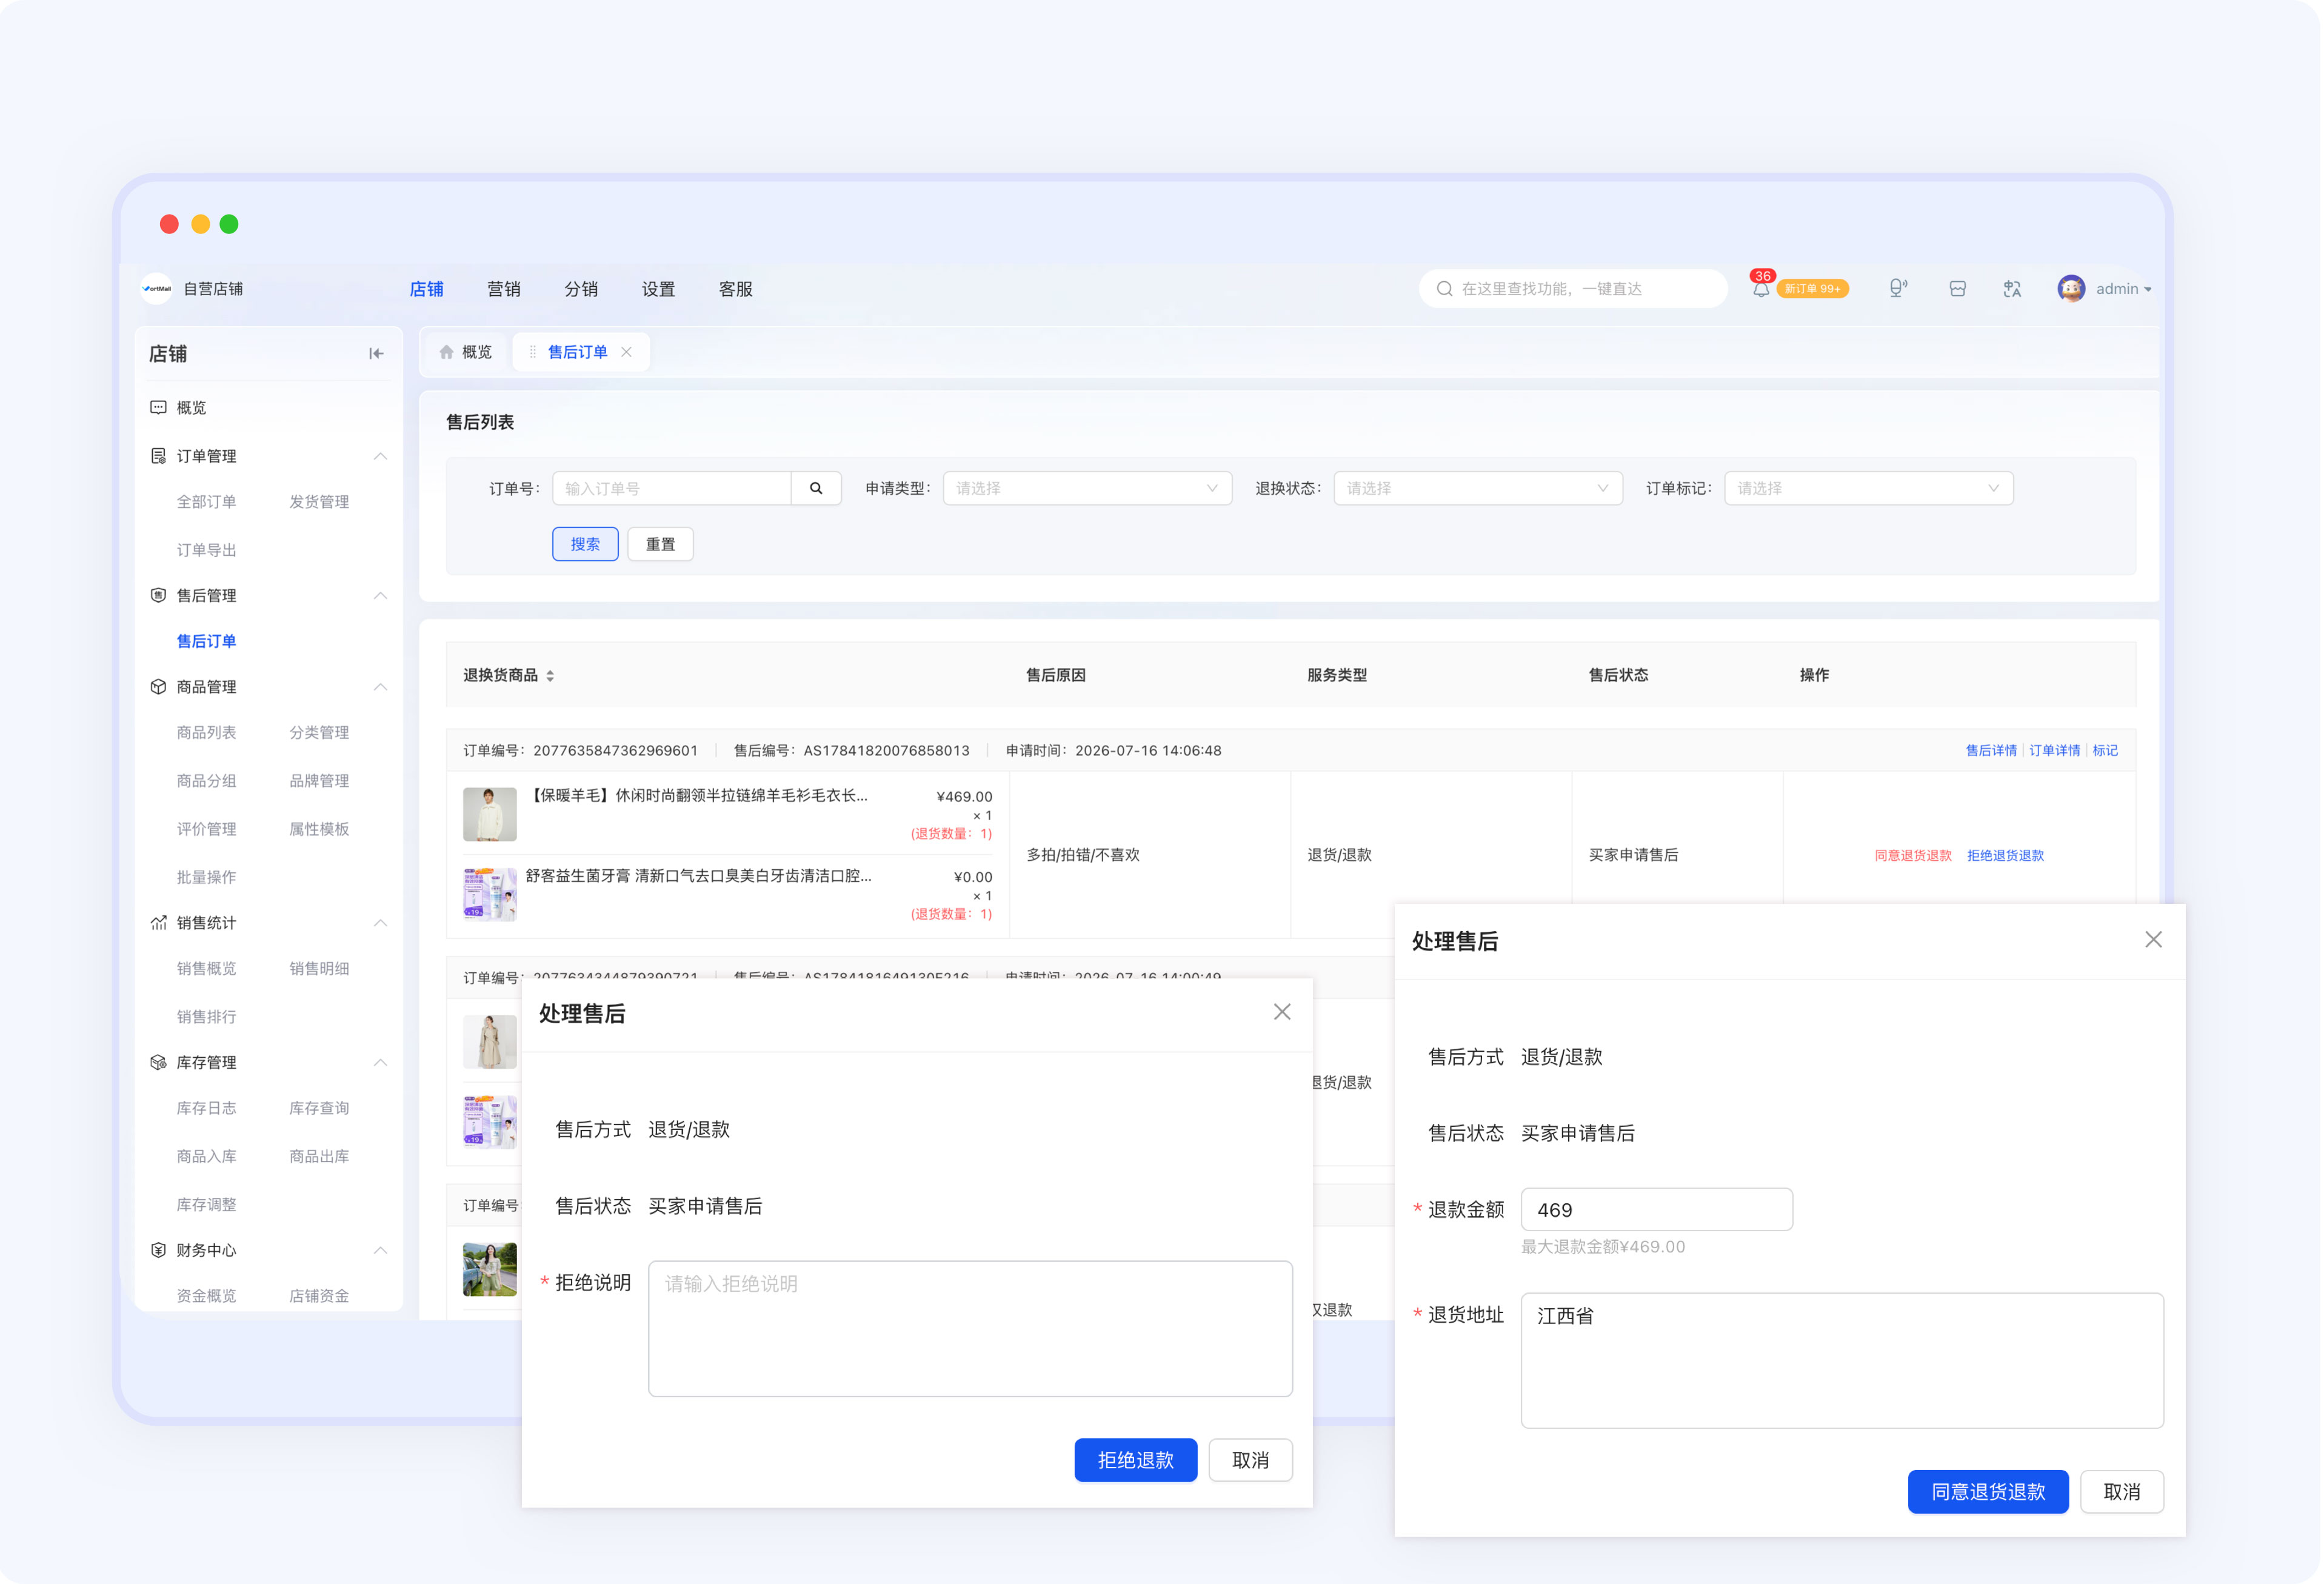Click the 概览 icon in the sidebar
This screenshot has width=2324, height=1584.
[x=158, y=408]
